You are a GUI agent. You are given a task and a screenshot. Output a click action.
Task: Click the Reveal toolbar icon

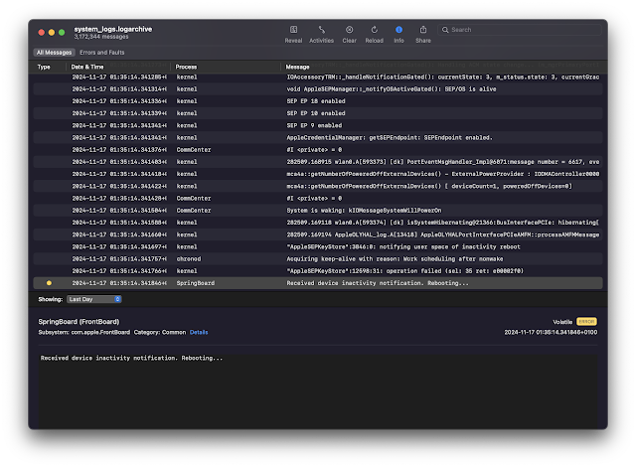(x=293, y=30)
